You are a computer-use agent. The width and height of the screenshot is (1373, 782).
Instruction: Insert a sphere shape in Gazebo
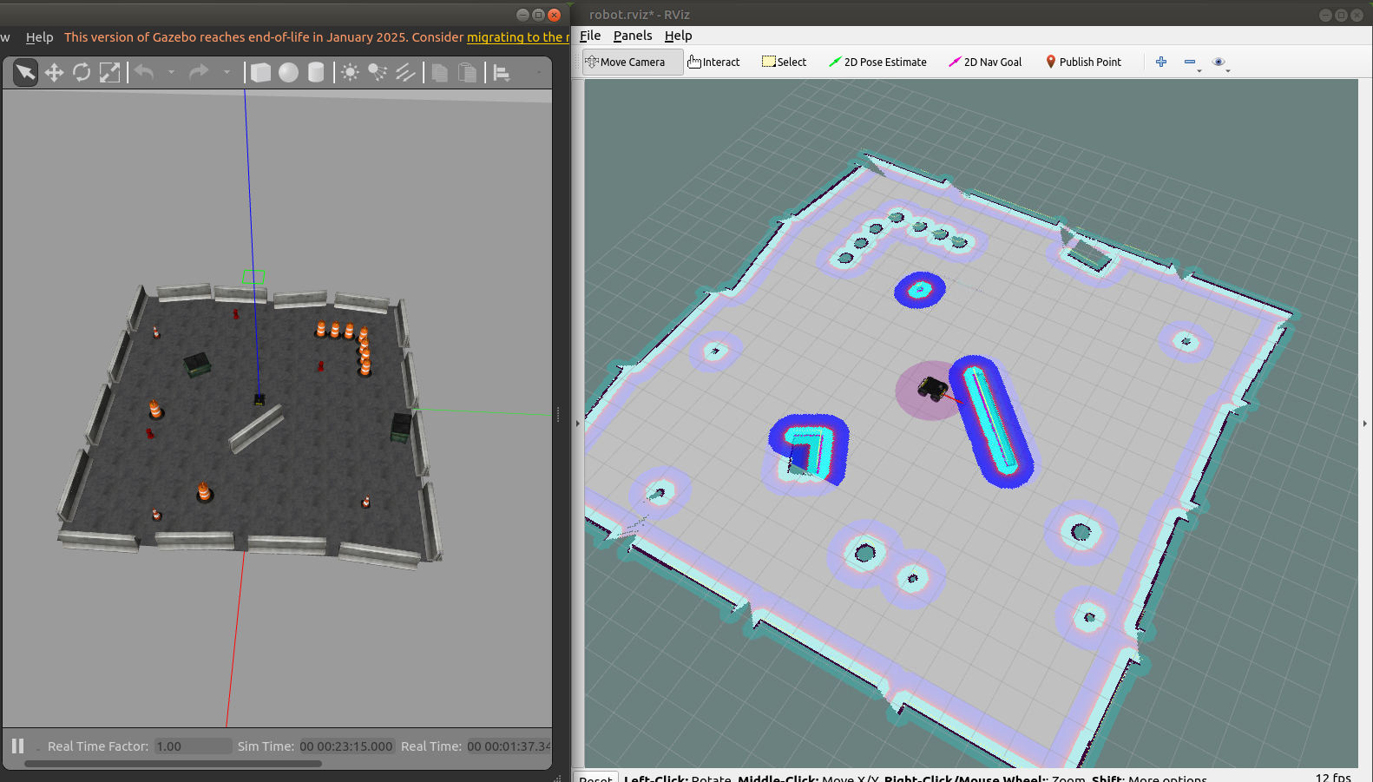tap(288, 72)
